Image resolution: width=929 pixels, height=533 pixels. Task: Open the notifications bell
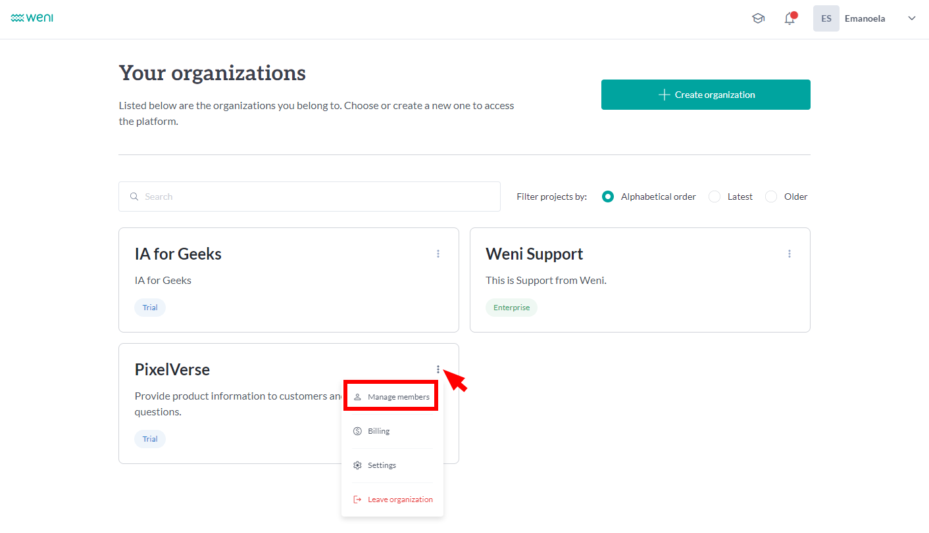click(790, 19)
